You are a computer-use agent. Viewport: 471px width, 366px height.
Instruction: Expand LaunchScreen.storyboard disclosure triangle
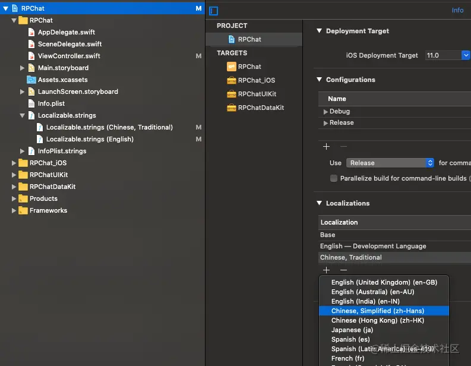pos(22,91)
